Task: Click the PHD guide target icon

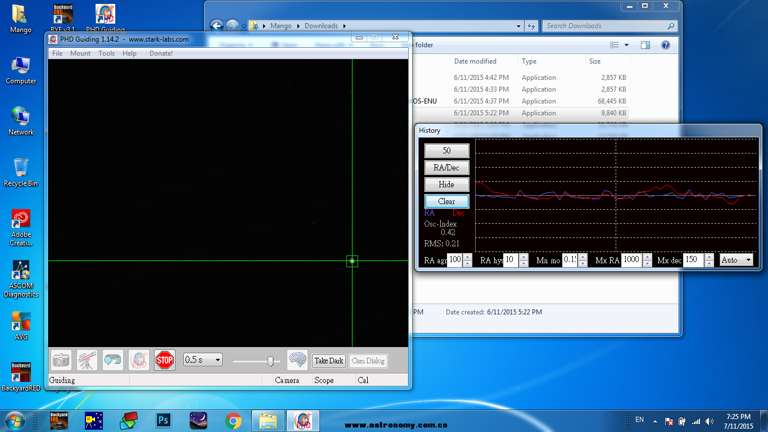Action: (x=139, y=360)
